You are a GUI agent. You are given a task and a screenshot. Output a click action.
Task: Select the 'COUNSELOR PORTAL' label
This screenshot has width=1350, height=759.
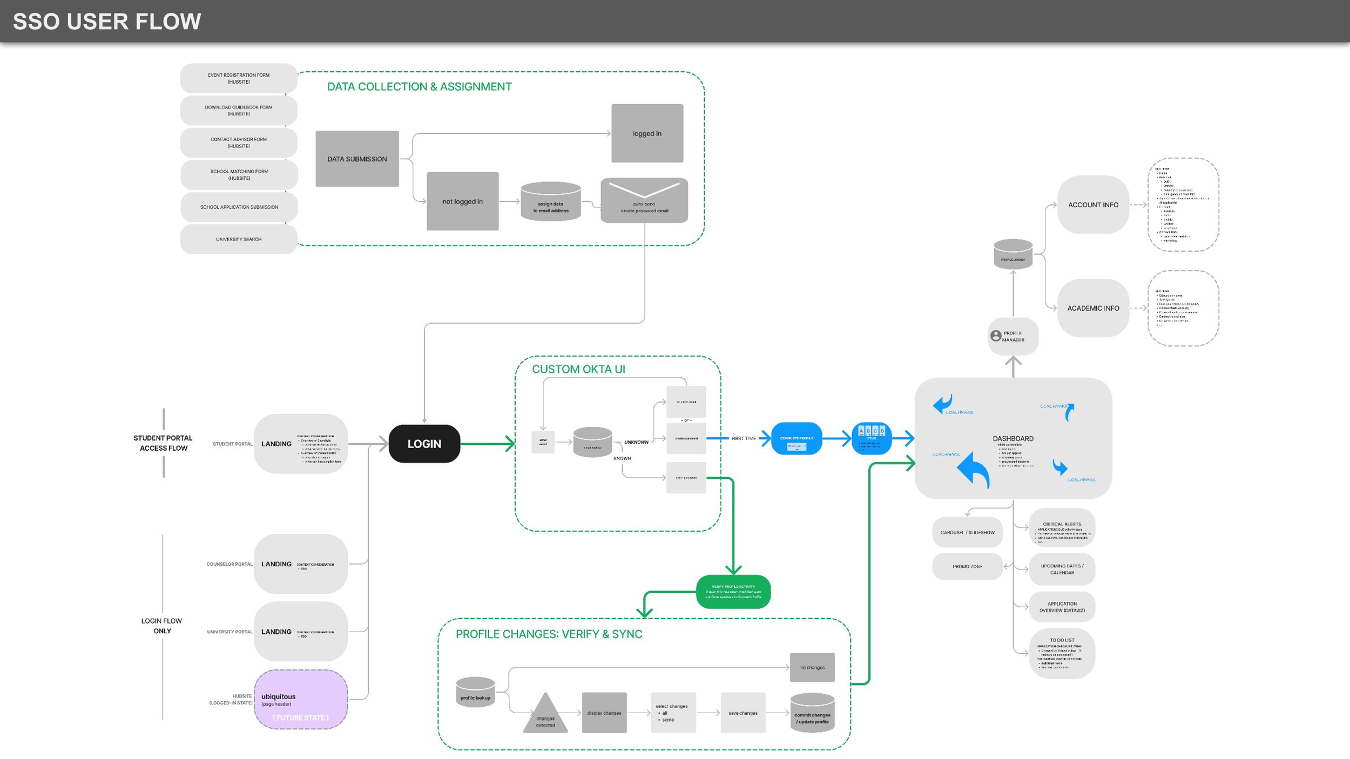click(x=230, y=564)
